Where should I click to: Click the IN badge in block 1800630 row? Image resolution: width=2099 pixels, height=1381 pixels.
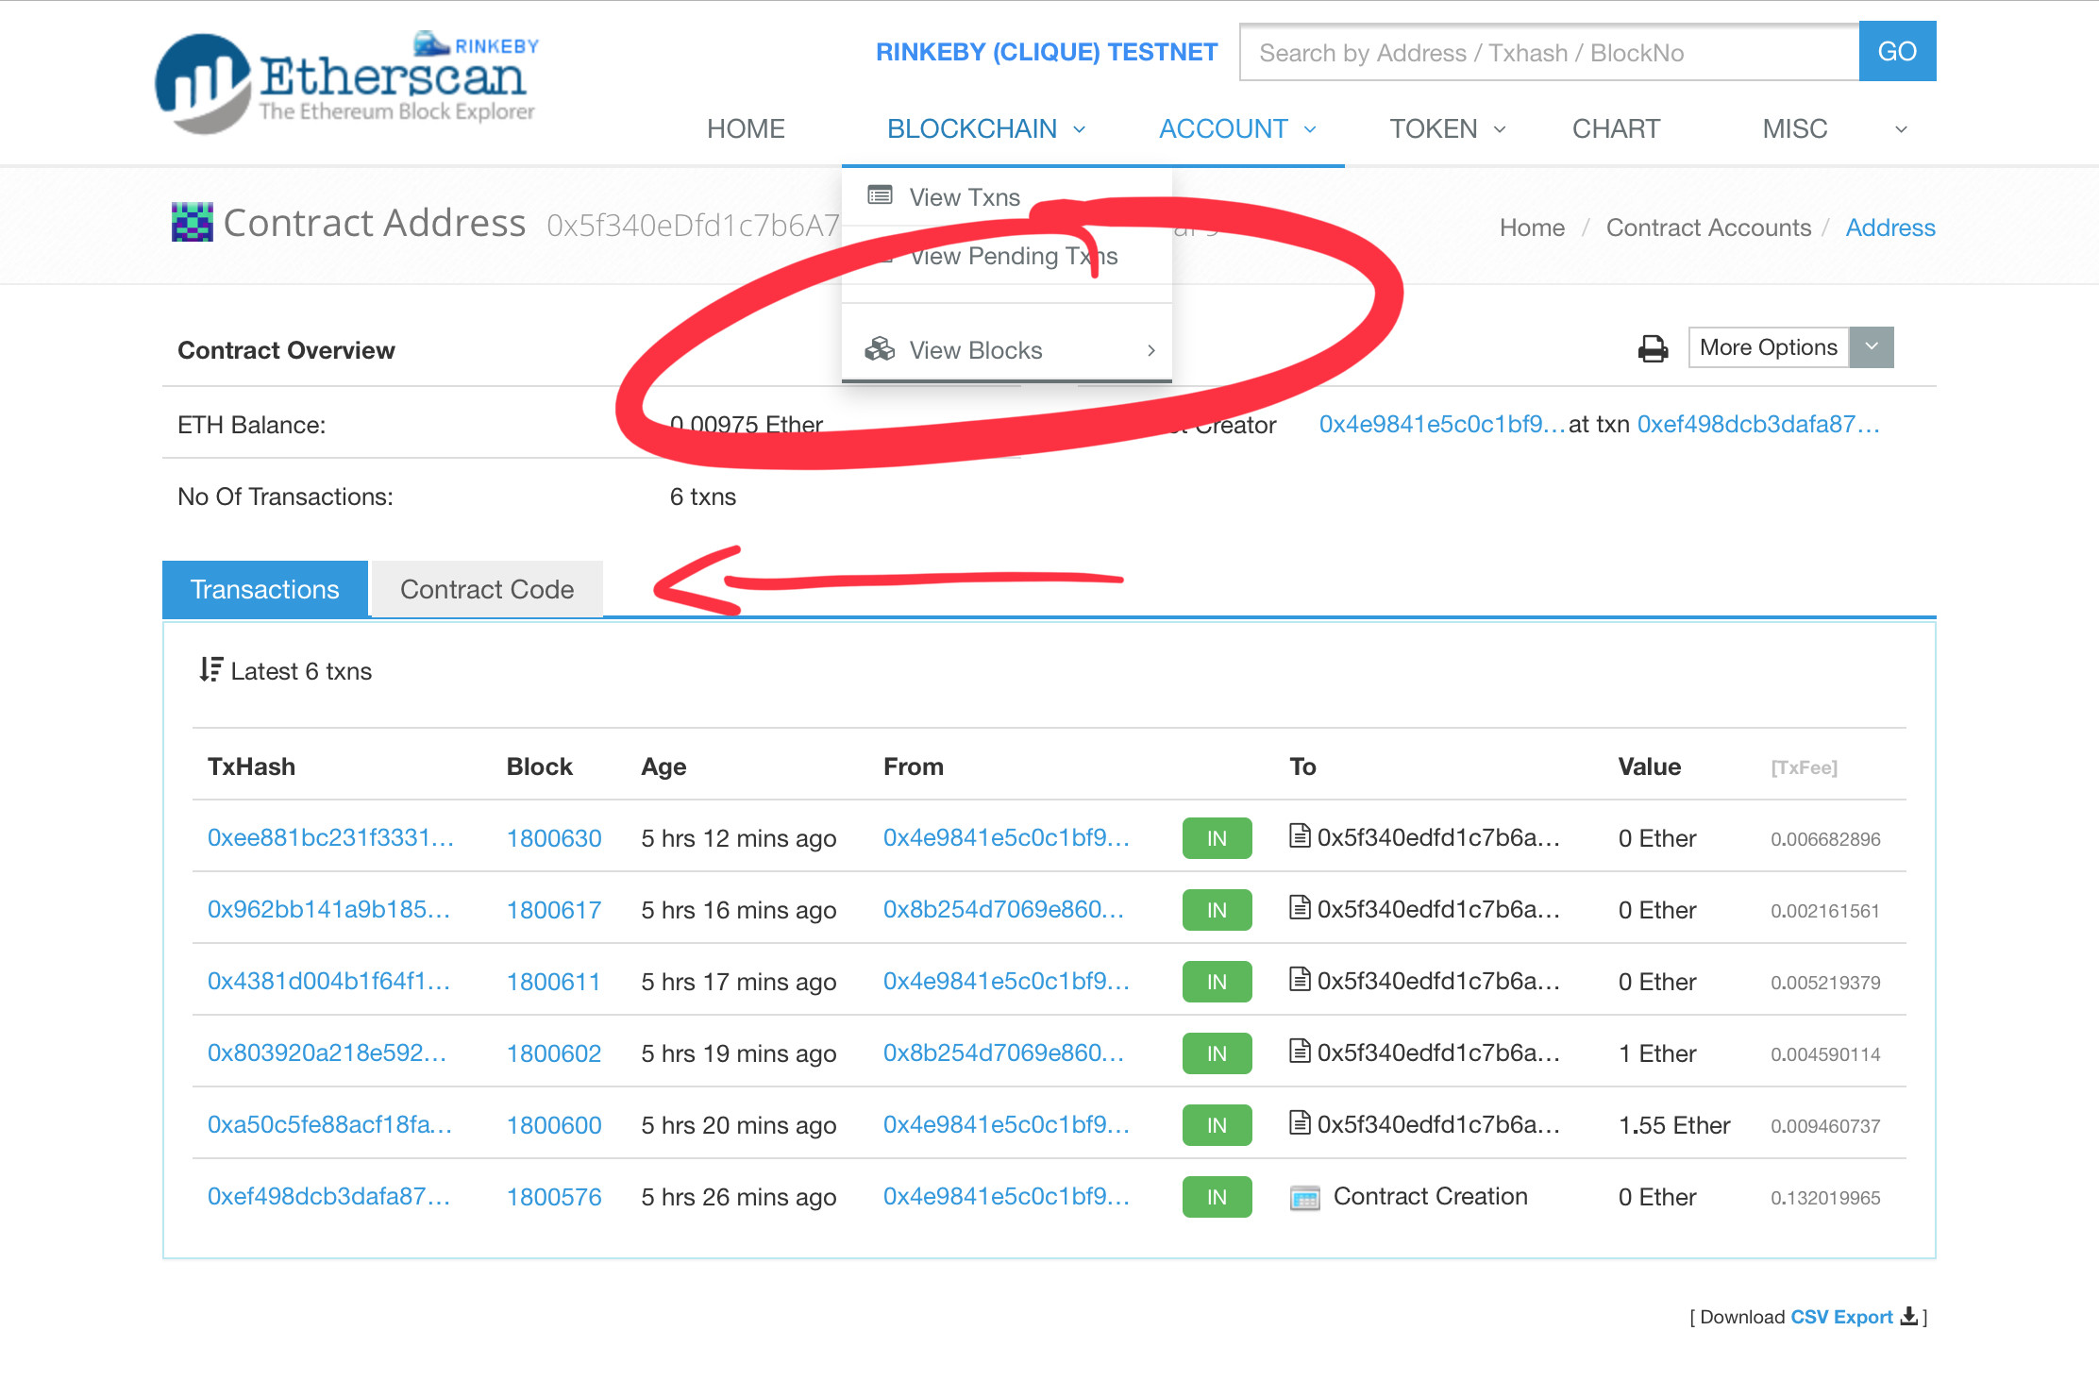(1217, 838)
